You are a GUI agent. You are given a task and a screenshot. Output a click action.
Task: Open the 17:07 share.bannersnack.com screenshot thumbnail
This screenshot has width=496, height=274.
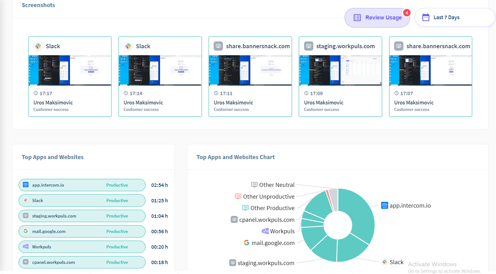[x=430, y=70]
